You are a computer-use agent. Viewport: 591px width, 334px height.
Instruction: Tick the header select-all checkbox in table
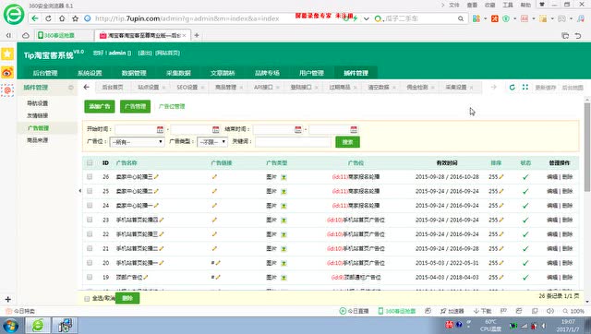pos(90,162)
